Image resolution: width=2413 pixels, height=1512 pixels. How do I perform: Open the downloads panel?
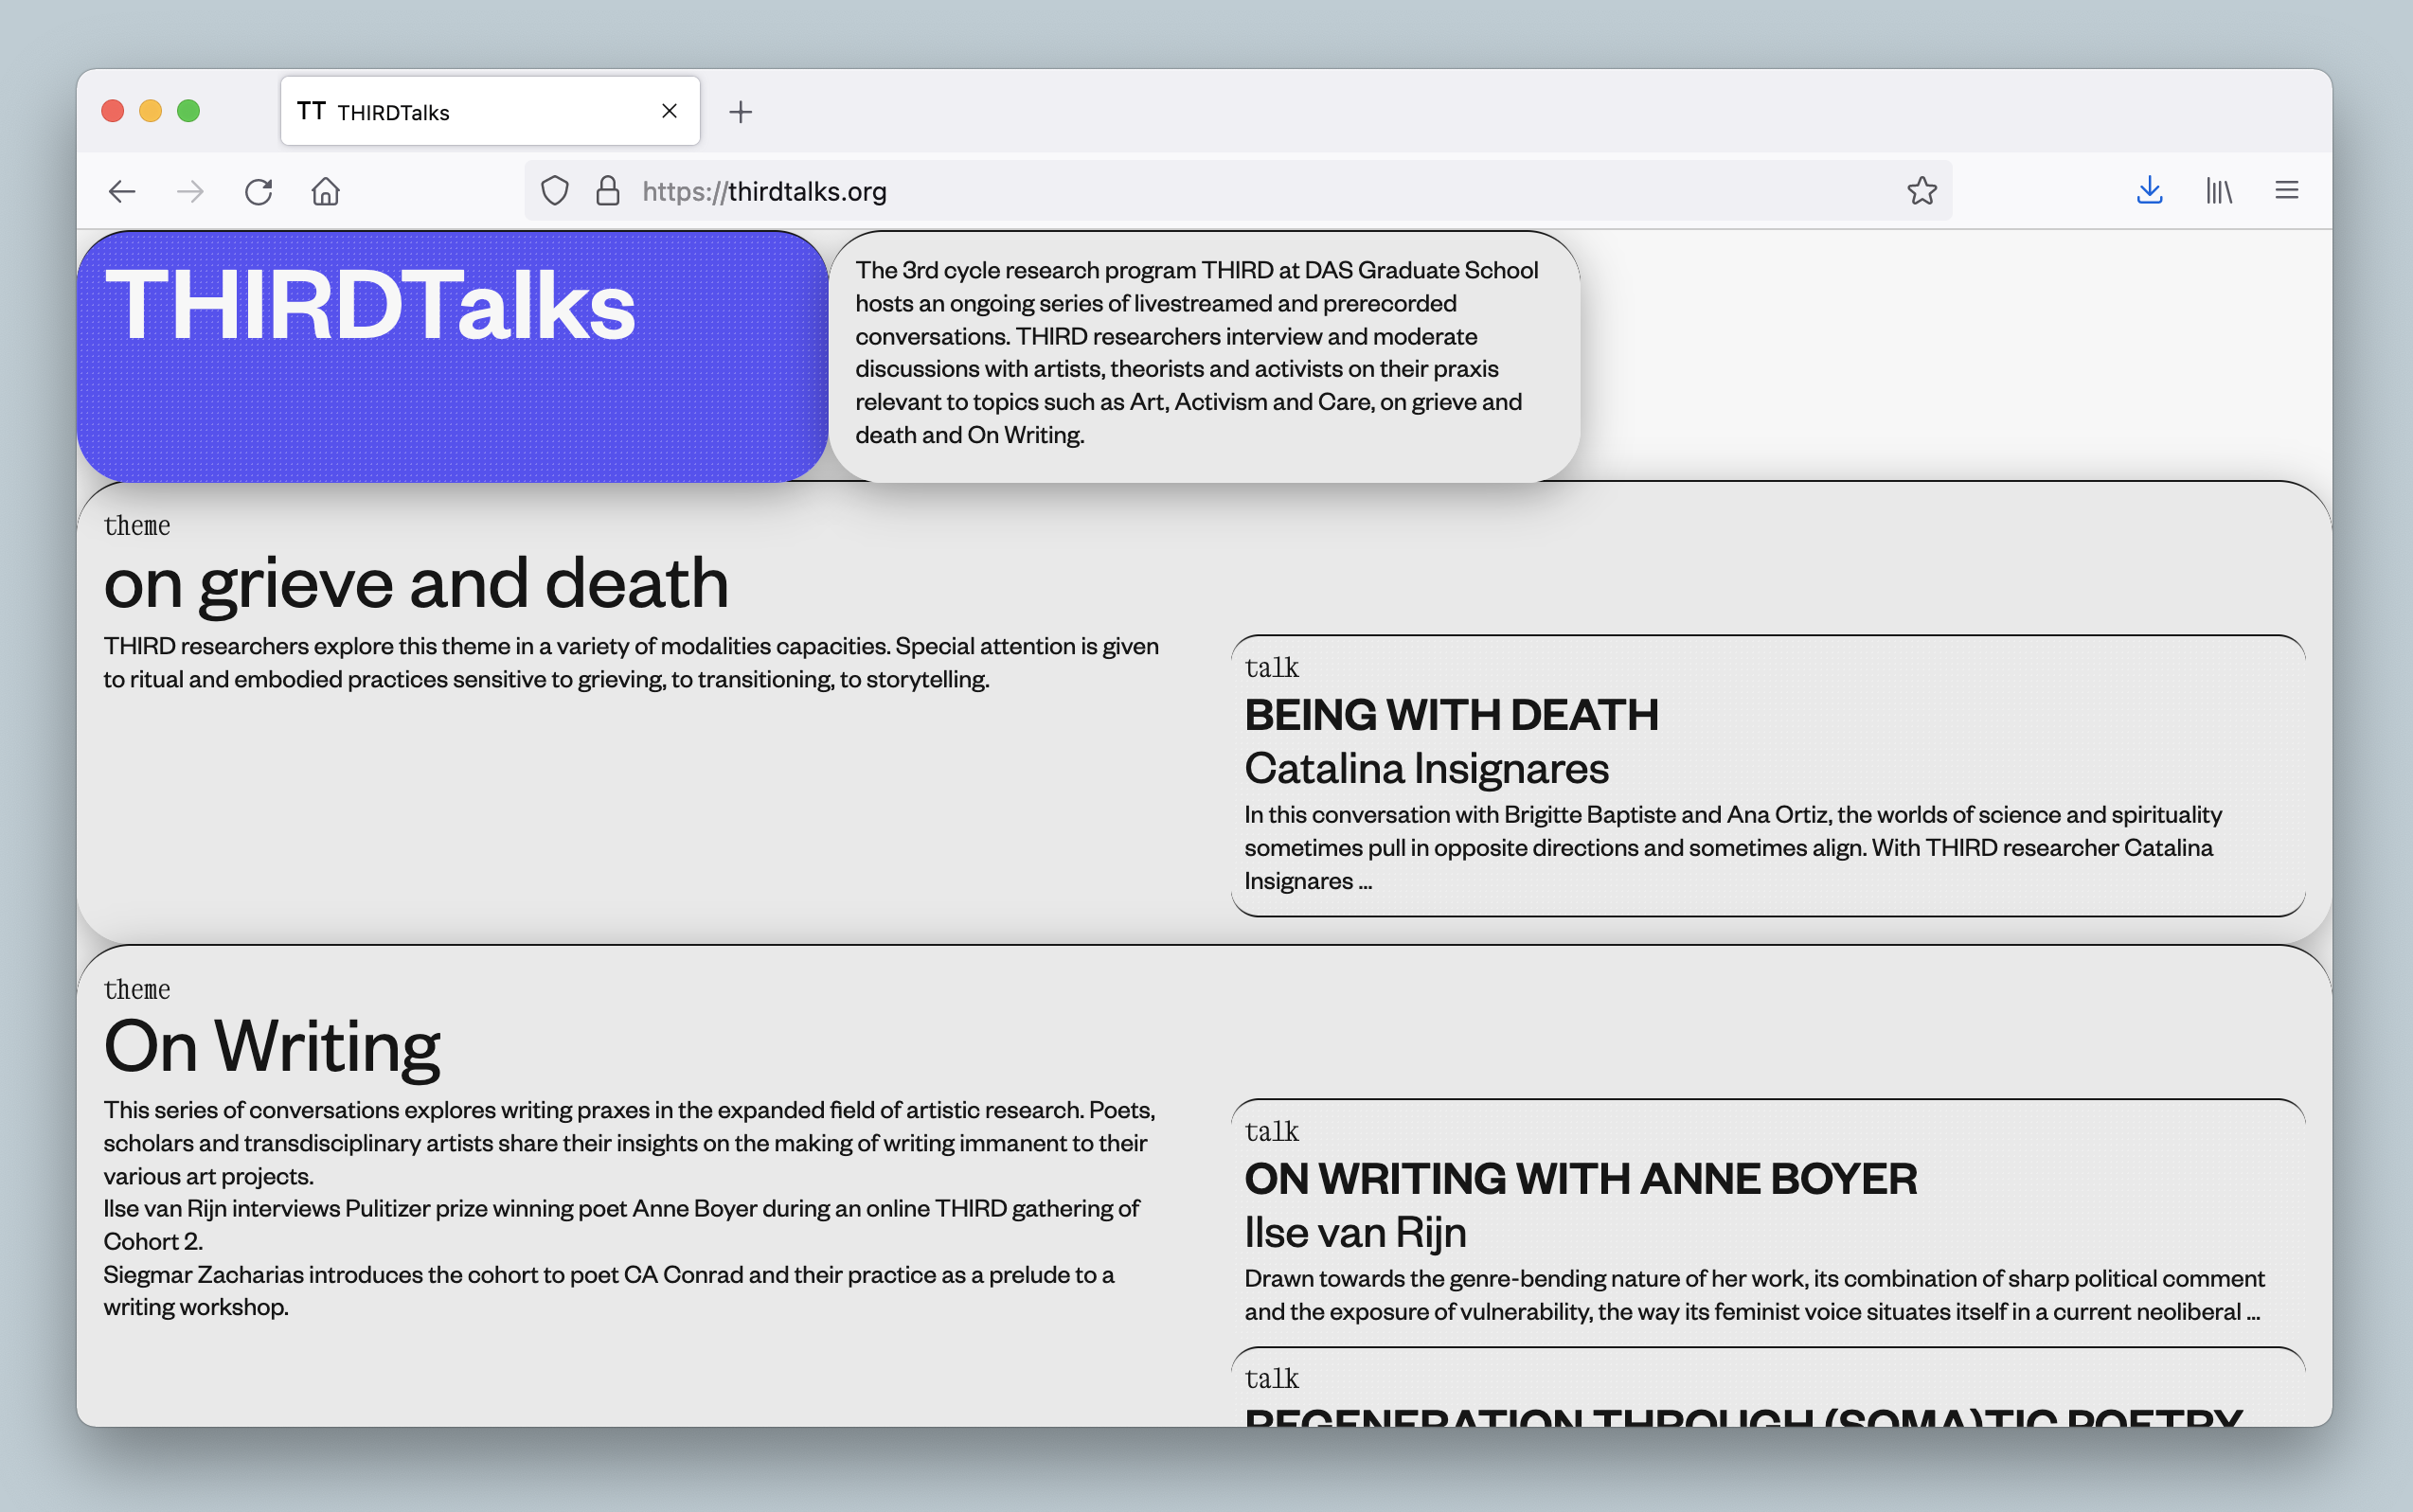click(x=2149, y=191)
